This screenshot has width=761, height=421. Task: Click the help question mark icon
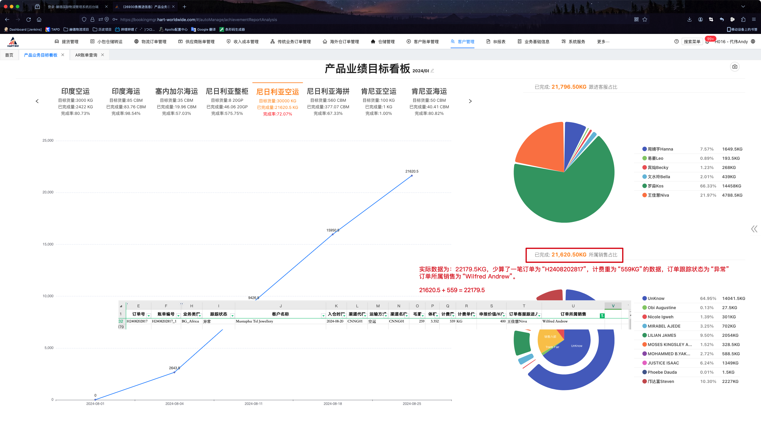[x=677, y=42]
